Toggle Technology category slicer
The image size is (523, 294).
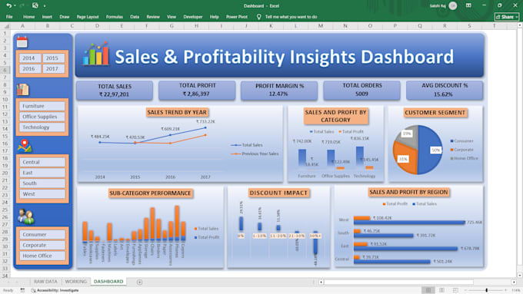pyautogui.click(x=42, y=127)
